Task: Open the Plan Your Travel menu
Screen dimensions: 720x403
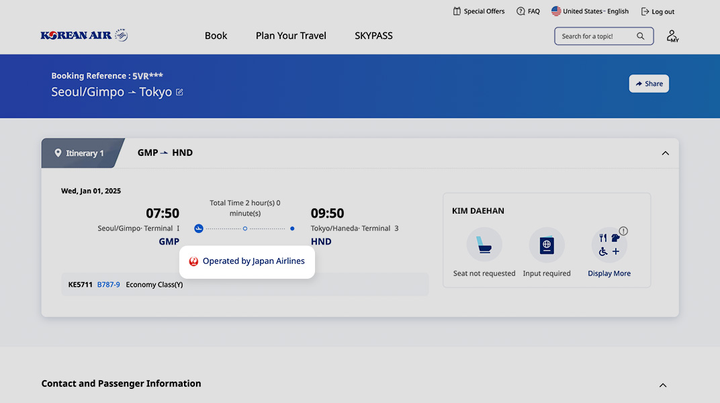Action: pyautogui.click(x=291, y=36)
